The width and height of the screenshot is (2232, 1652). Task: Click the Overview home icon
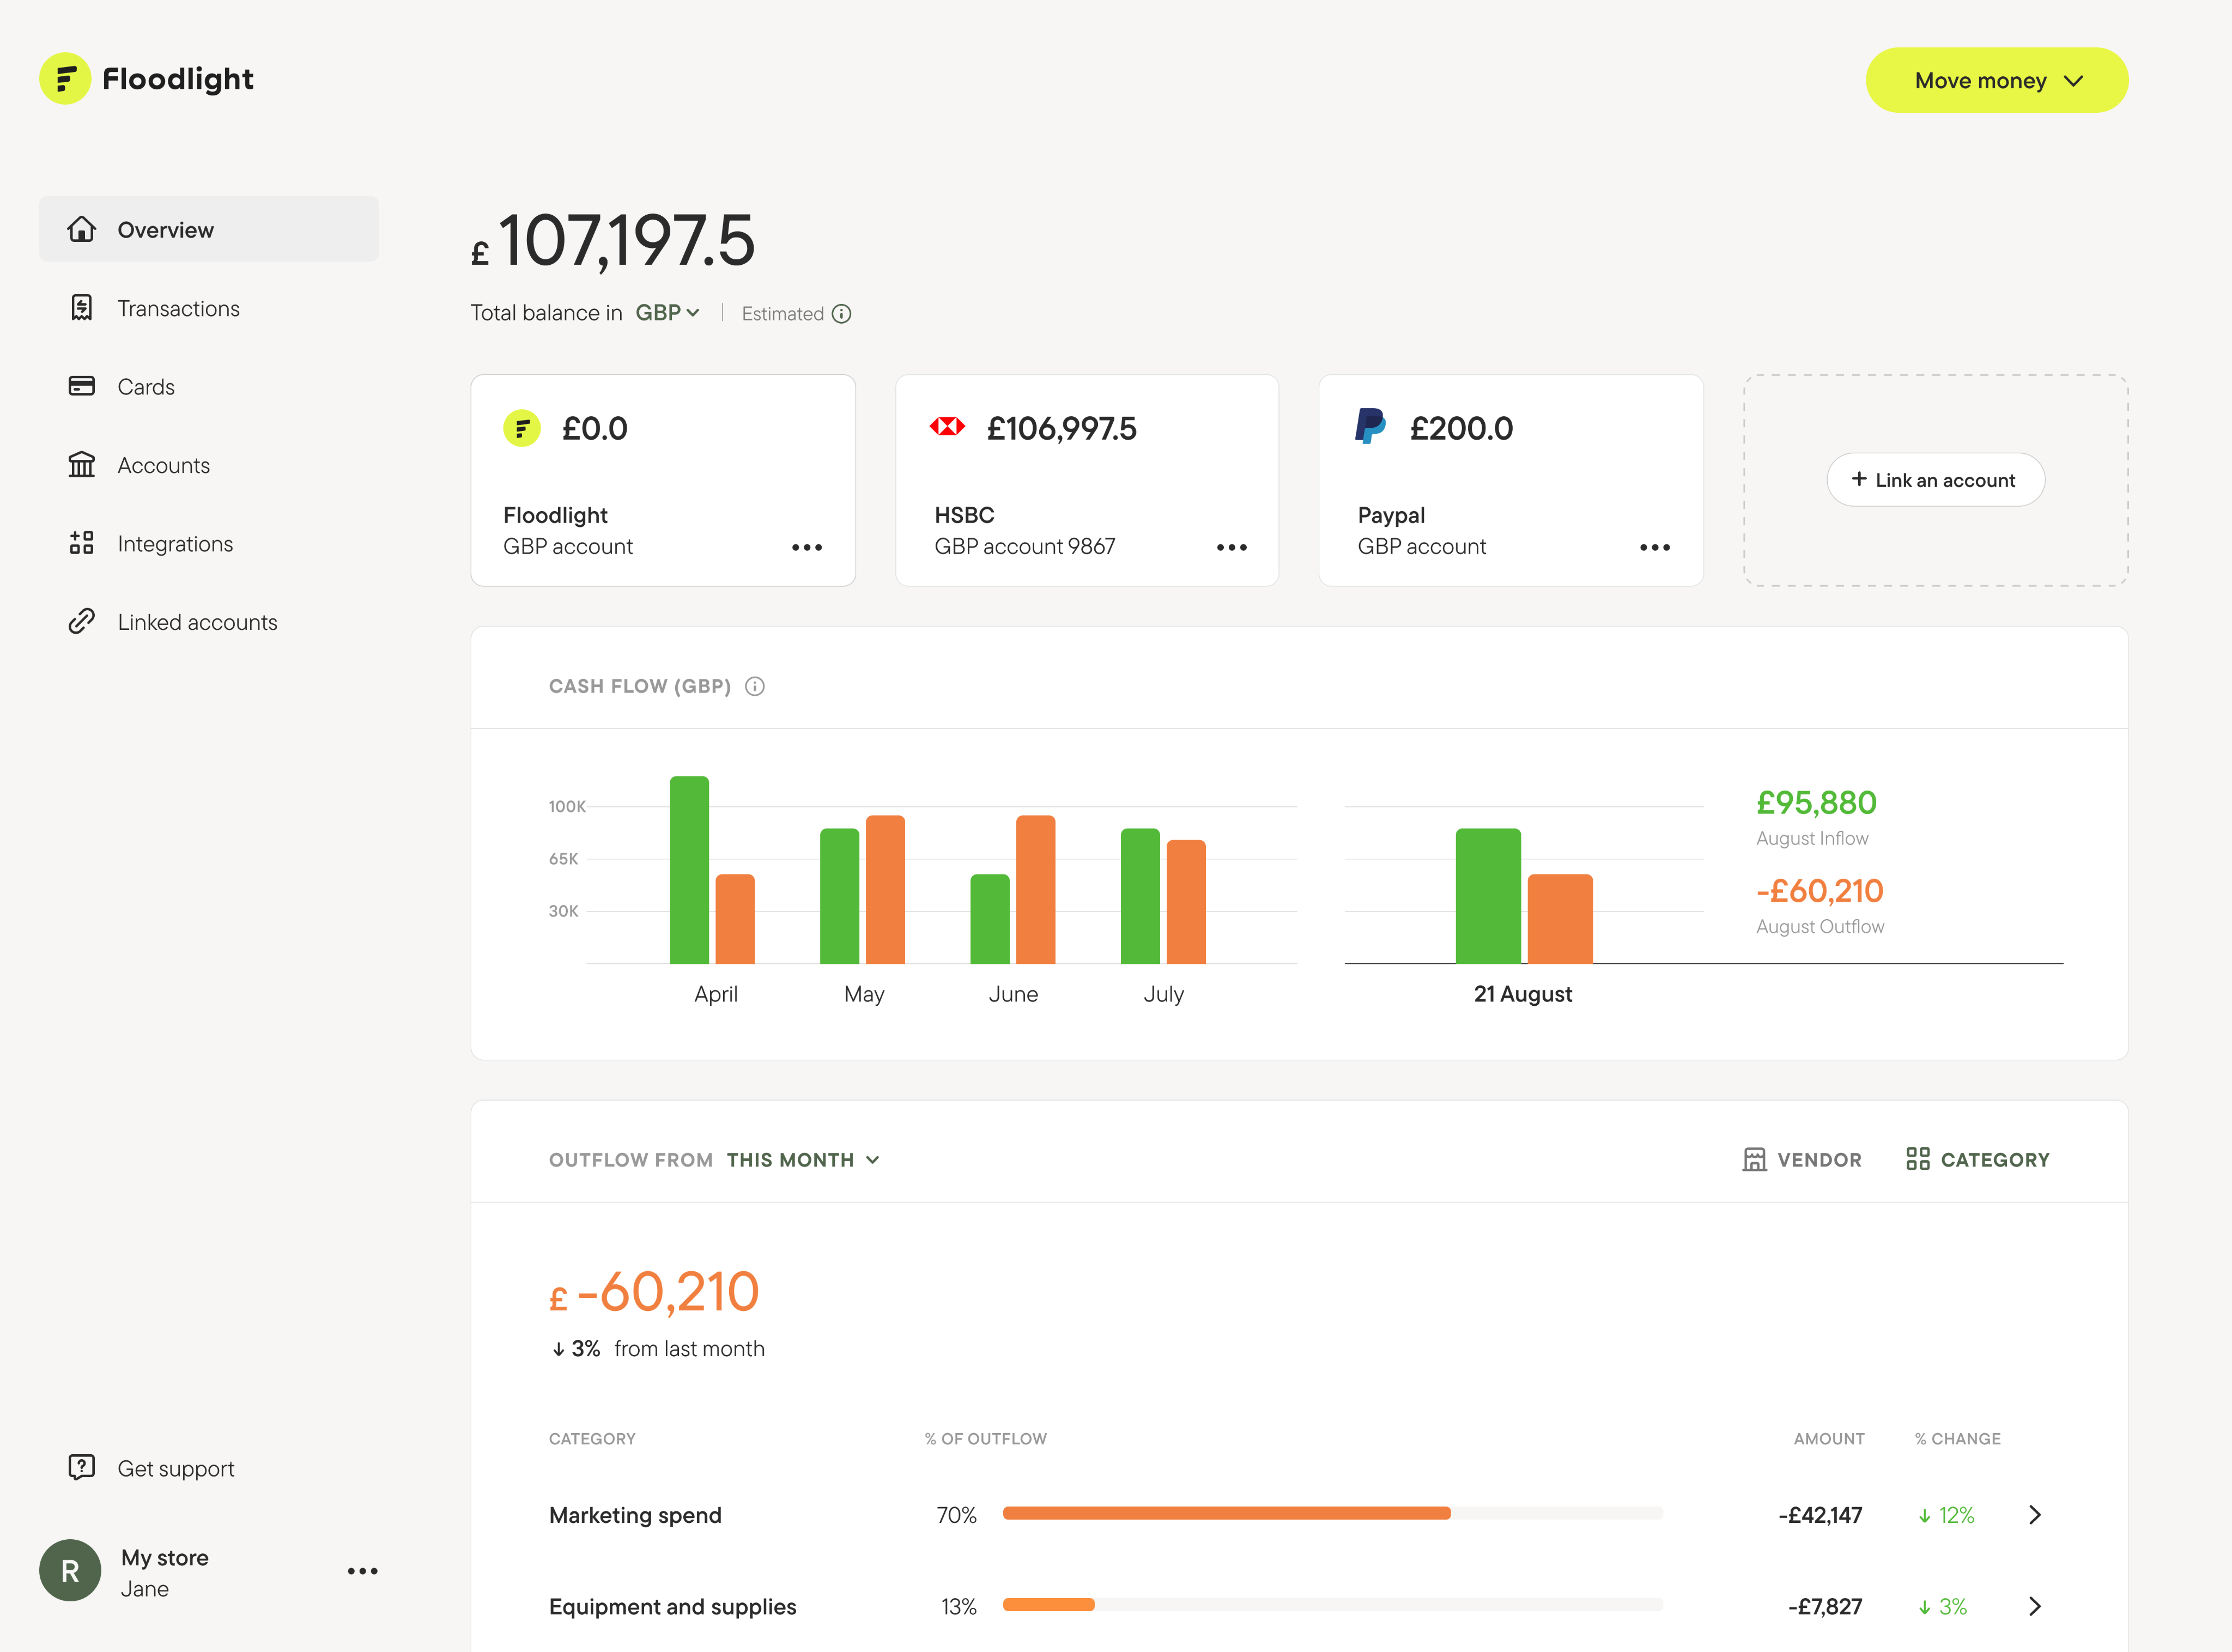81,229
